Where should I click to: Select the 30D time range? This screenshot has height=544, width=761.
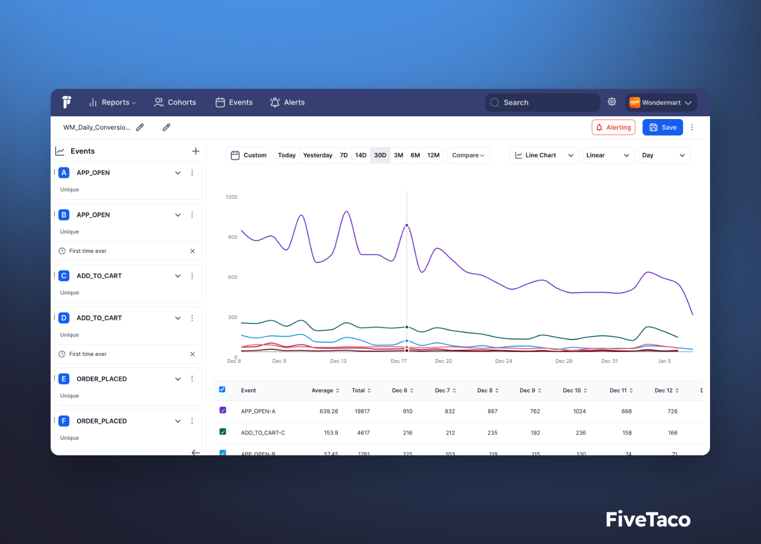click(380, 155)
